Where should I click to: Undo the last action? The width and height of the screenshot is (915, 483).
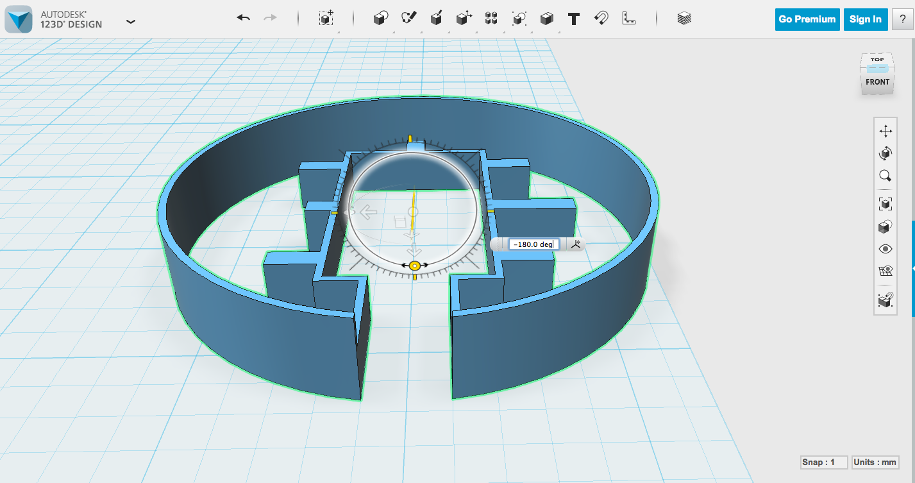(243, 18)
